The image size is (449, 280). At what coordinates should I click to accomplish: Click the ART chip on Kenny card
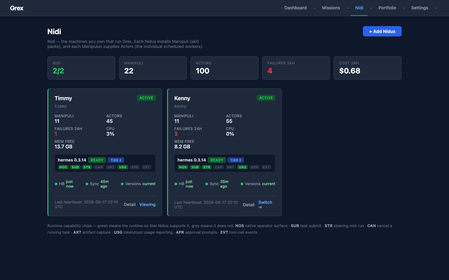[230, 167]
